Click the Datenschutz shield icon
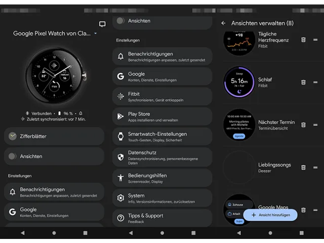The image size is (324, 243). 120,157
